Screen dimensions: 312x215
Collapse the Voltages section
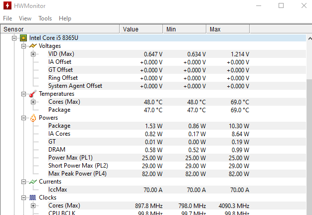(x=23, y=46)
